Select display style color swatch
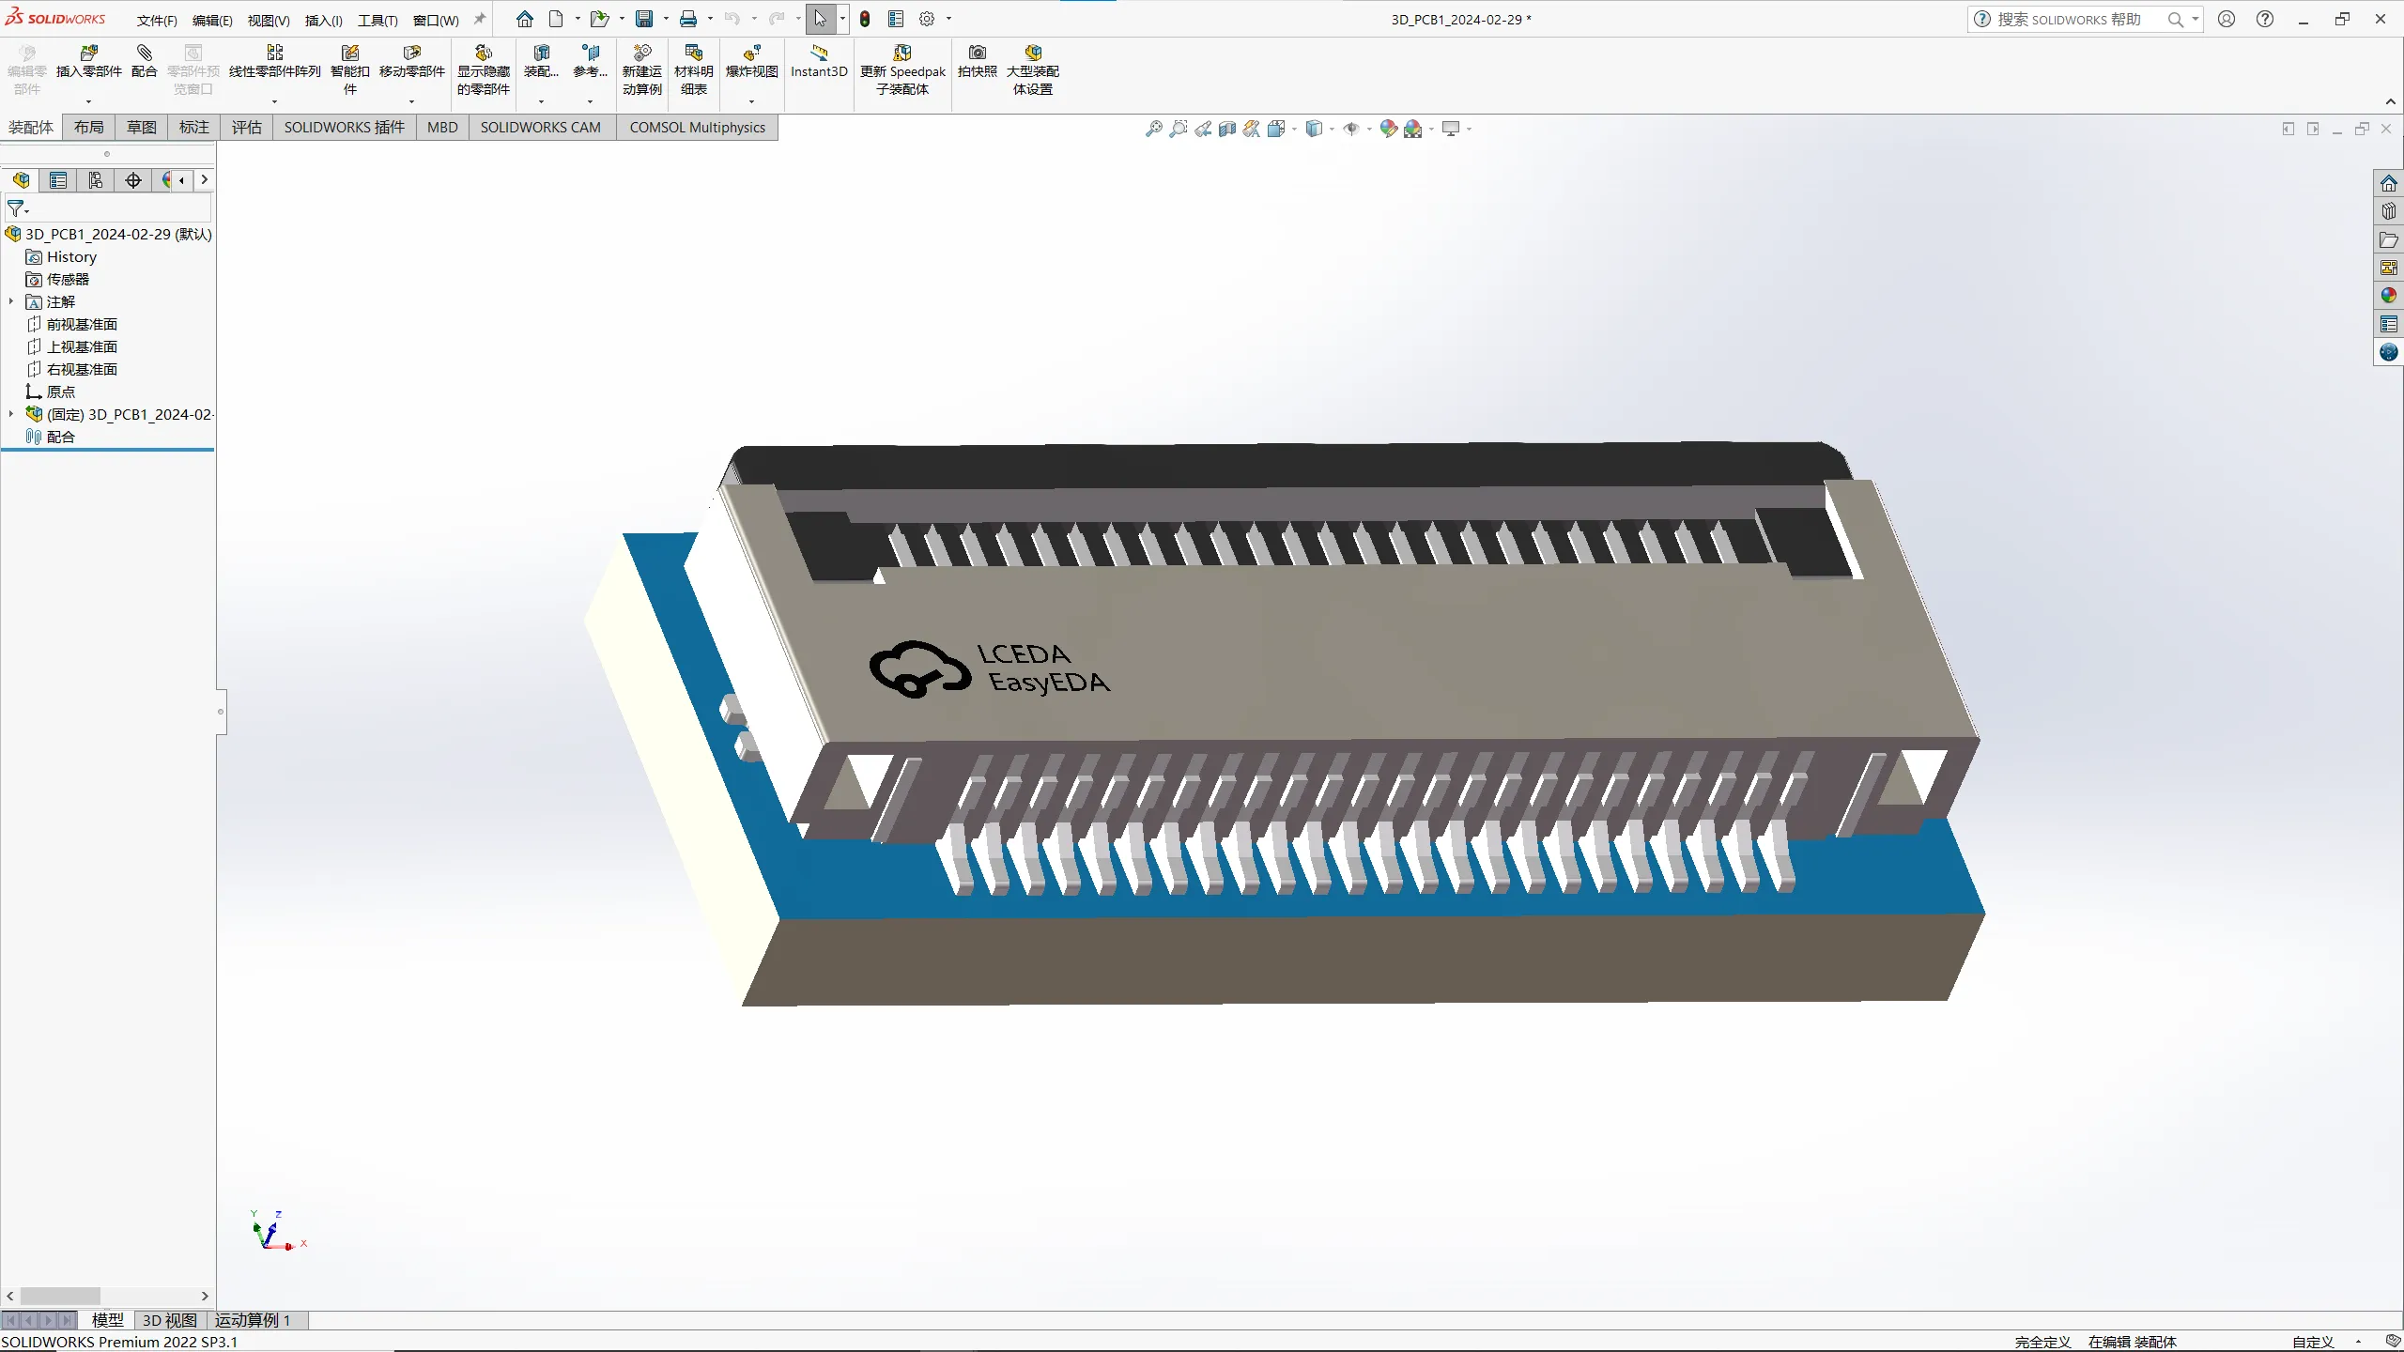The image size is (2404, 1352). (1389, 129)
